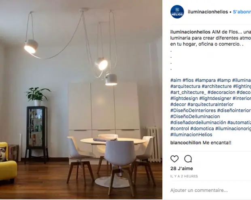Click iluminacionhelios username in the caption
This screenshot has height=200, width=251.
click(x=190, y=32)
